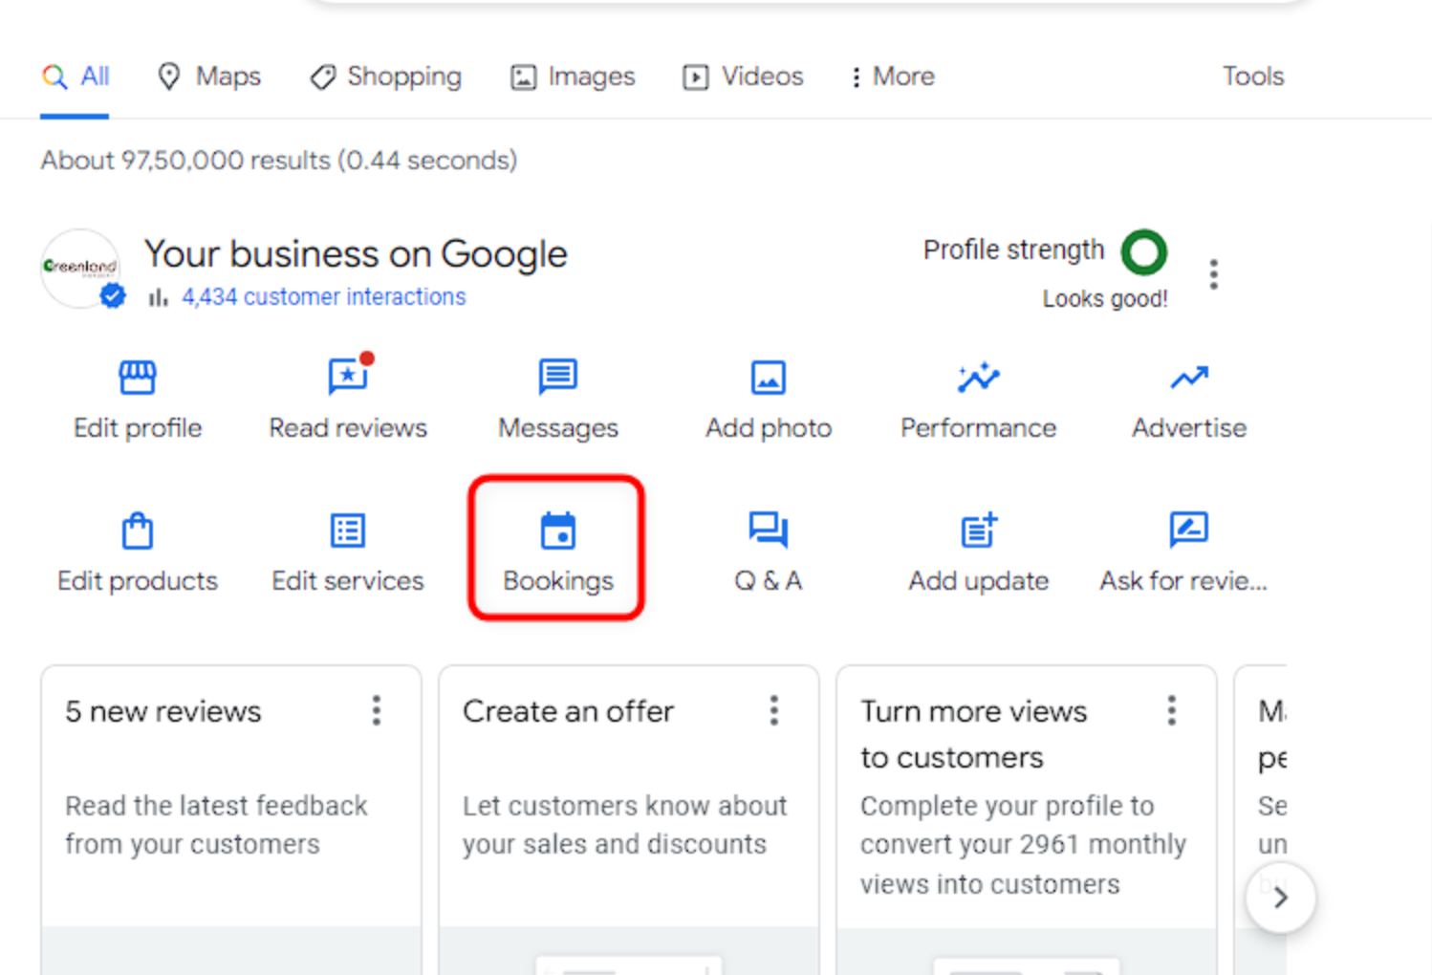Image resolution: width=1432 pixels, height=975 pixels.
Task: Click the Your business on Google heading
Action: [356, 254]
